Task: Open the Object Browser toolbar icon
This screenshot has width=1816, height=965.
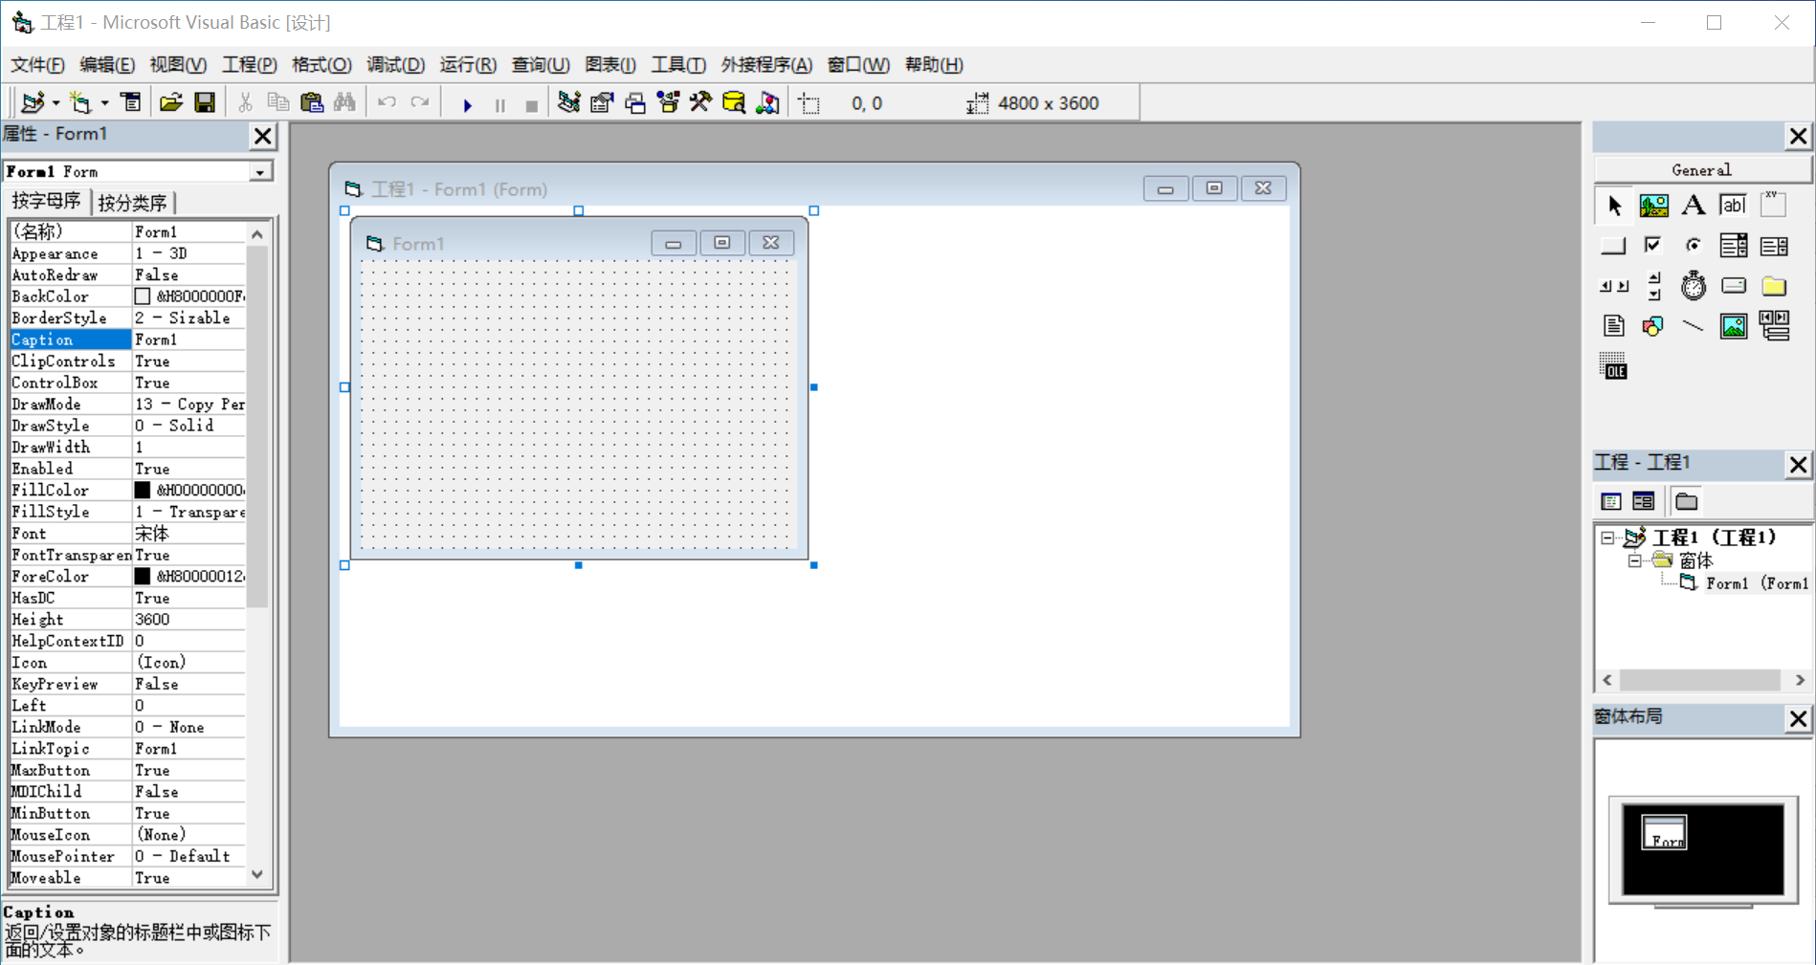Action: (668, 102)
